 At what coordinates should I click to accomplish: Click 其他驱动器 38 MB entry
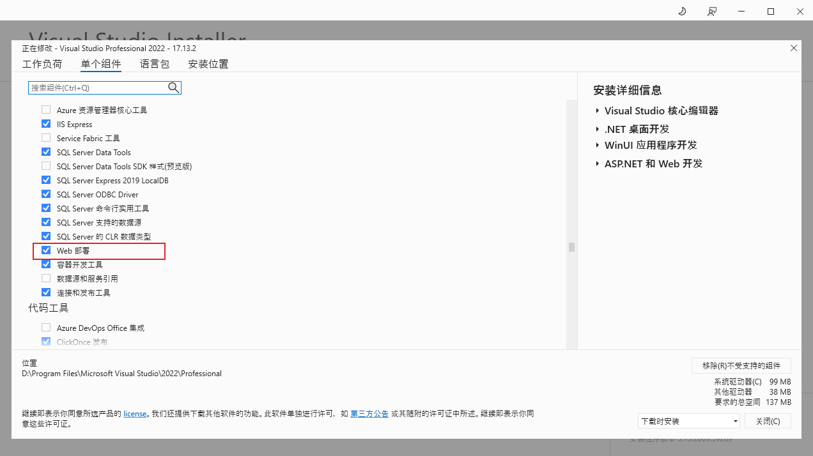pos(753,391)
